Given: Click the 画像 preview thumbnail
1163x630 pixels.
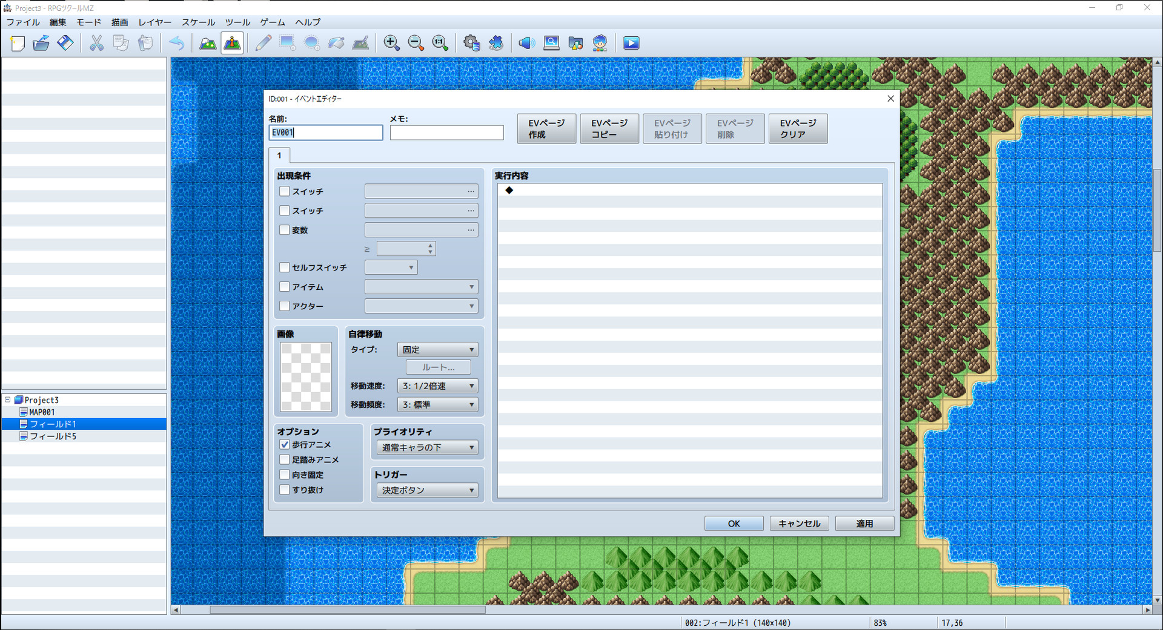Looking at the screenshot, I should coord(306,376).
